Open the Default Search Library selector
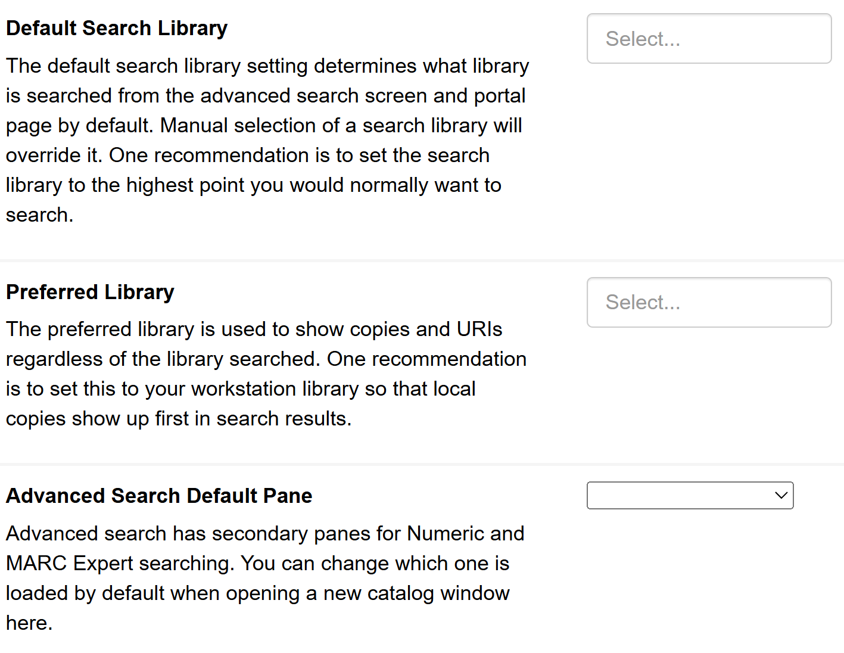 (709, 38)
